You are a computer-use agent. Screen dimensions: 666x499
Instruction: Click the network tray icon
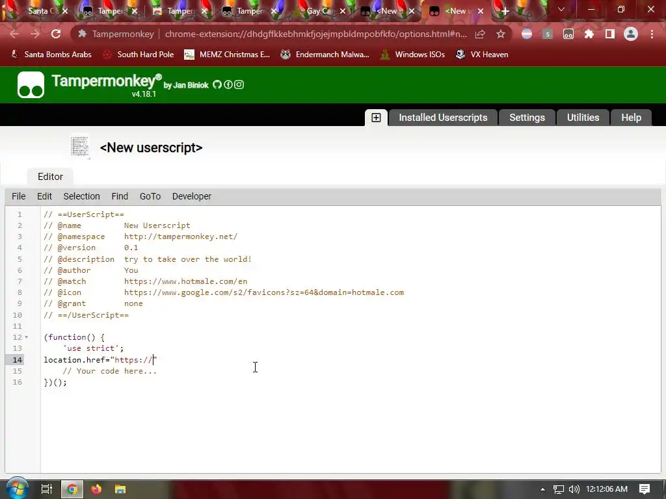tap(559, 489)
